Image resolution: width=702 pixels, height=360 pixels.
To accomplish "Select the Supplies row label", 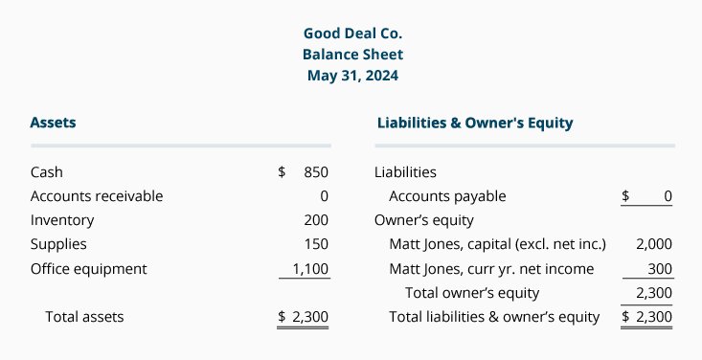I will point(58,244).
